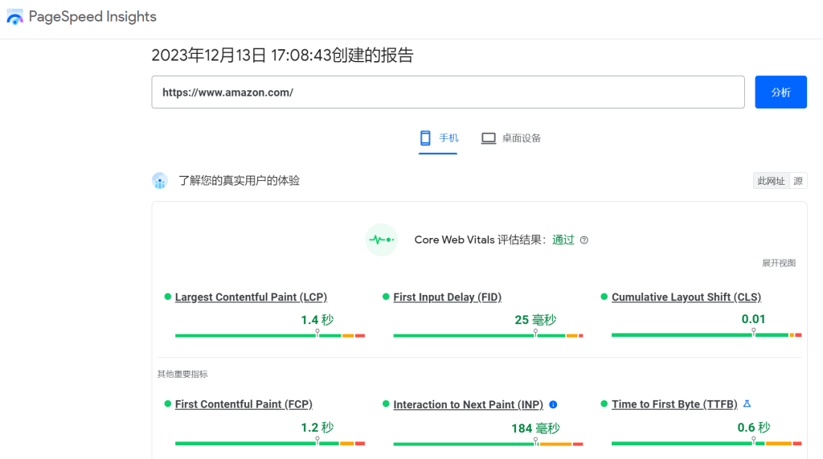Click the Core Web Vitals 评估结果 label

point(481,240)
